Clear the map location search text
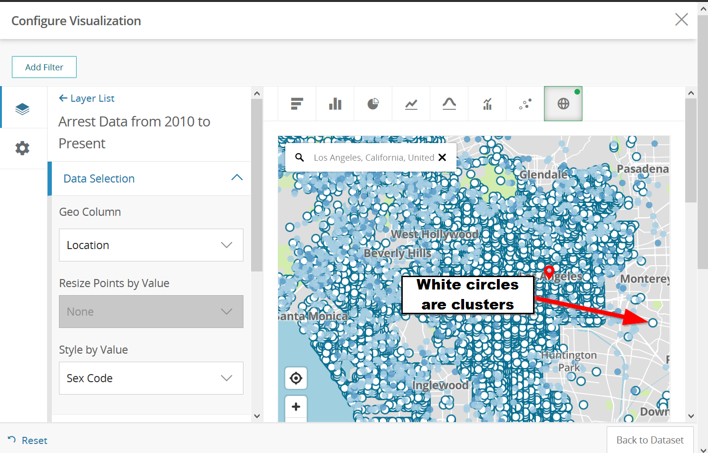The image size is (708, 453). click(x=442, y=157)
